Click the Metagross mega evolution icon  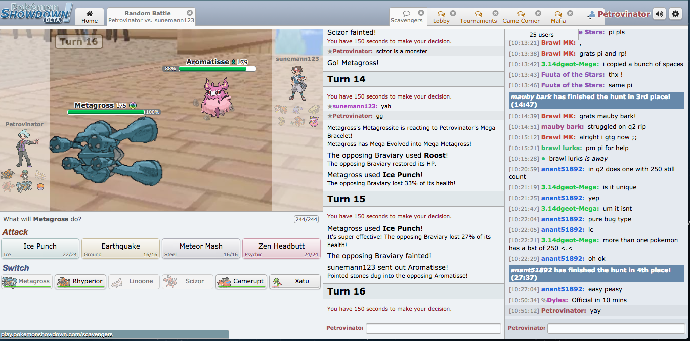click(x=133, y=105)
